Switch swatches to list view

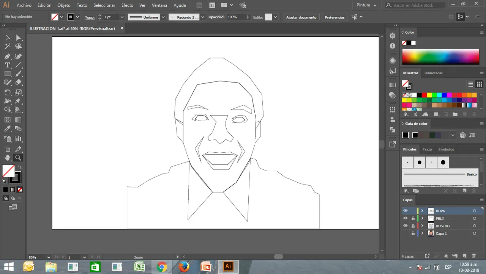(470, 84)
